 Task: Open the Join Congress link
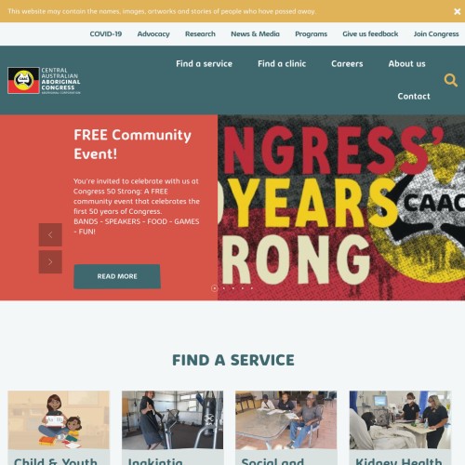[436, 34]
